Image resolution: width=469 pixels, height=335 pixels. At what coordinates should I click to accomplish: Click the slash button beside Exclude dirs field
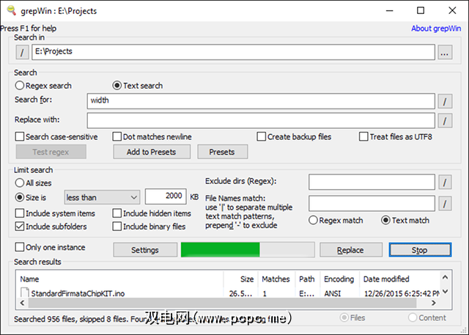445,182
